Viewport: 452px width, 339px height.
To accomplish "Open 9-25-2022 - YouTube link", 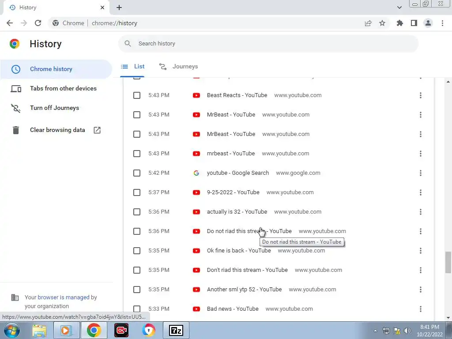I will pyautogui.click(x=233, y=192).
